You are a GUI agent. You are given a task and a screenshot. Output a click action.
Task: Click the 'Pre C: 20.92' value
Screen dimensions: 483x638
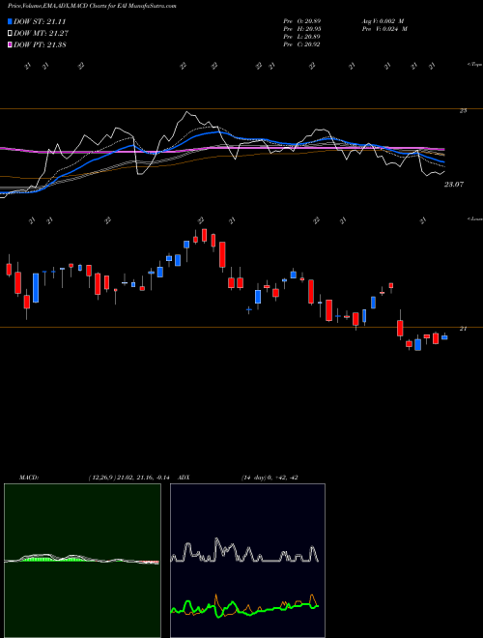tap(301, 44)
